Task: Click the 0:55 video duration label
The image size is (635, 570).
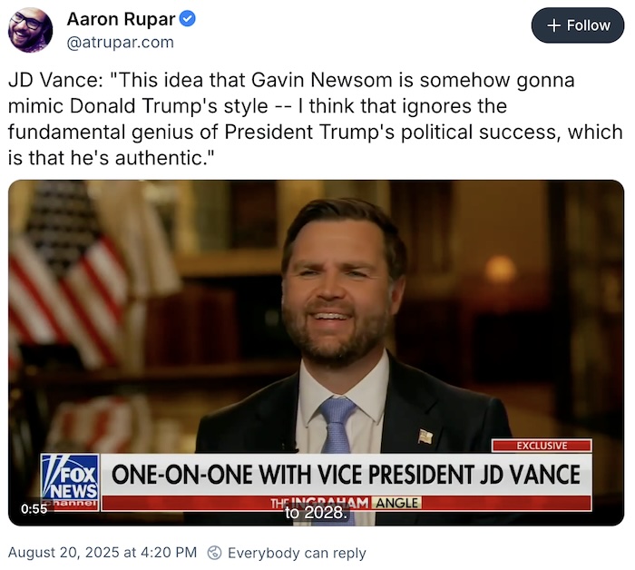Action: 34,509
